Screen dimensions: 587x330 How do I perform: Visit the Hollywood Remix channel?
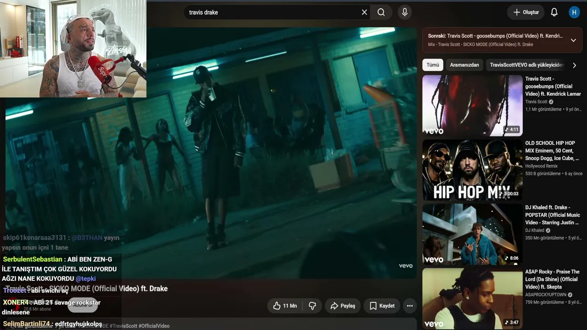(542, 166)
